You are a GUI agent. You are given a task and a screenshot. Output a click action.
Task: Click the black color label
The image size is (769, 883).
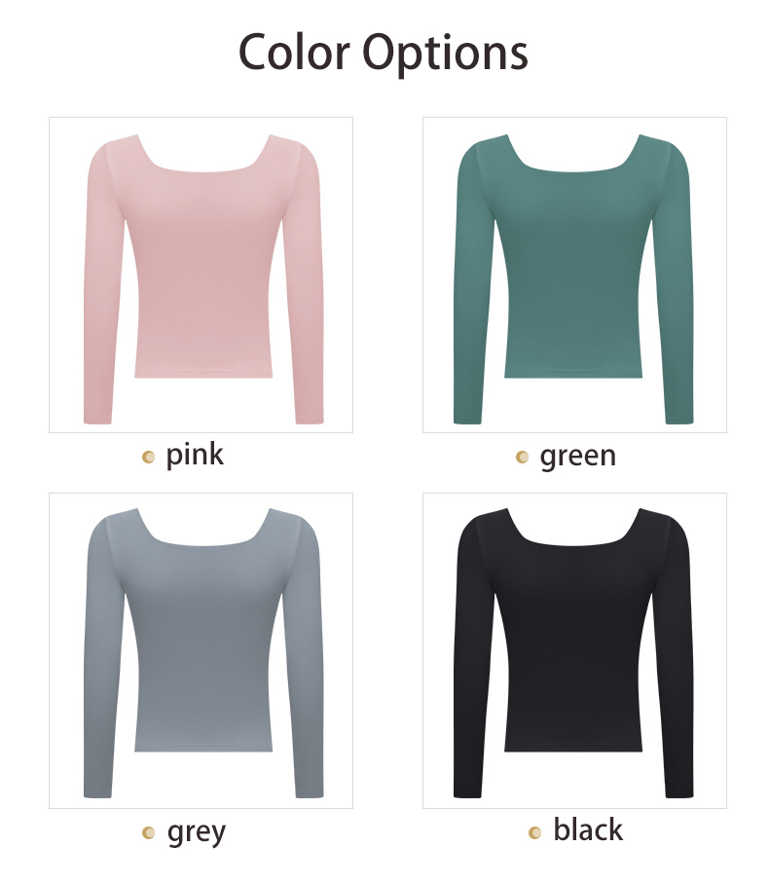[x=588, y=829]
